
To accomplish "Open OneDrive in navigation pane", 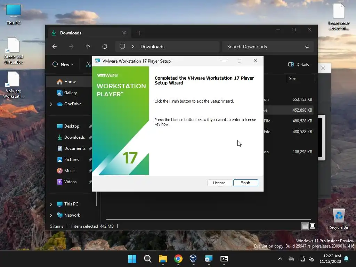I will click(x=73, y=104).
